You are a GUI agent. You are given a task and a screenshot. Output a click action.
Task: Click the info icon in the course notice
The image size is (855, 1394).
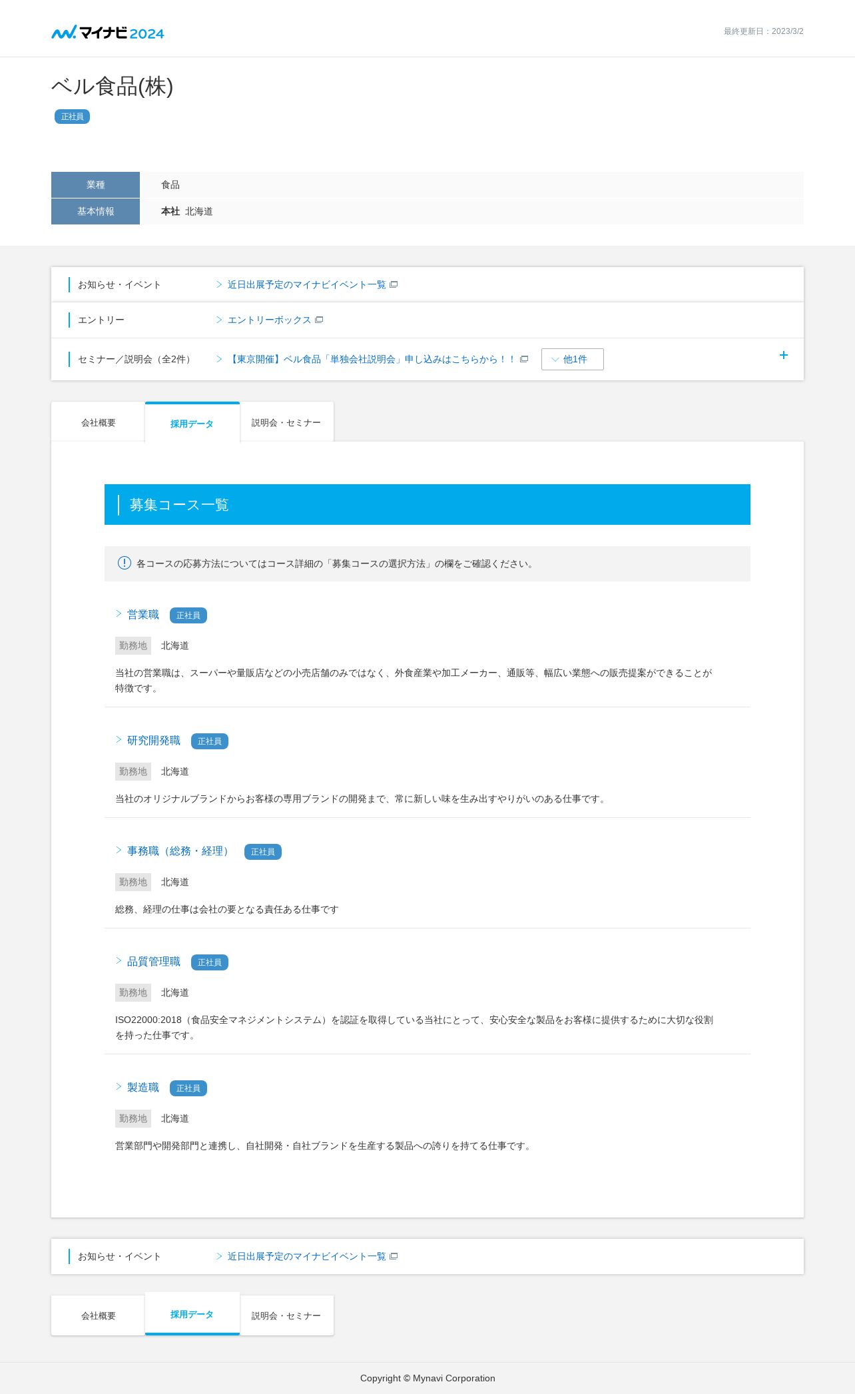point(125,563)
